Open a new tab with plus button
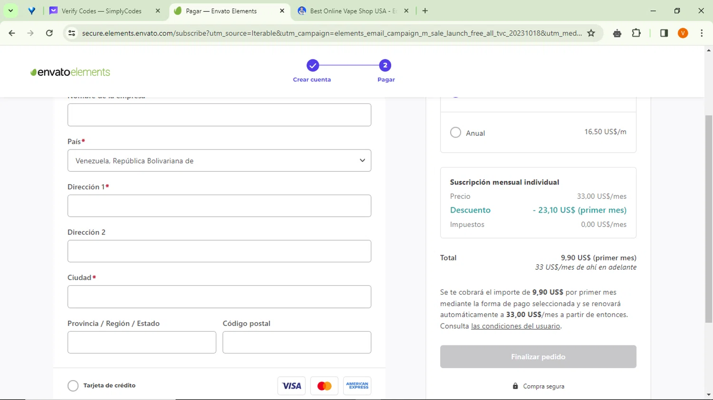 [425, 10]
